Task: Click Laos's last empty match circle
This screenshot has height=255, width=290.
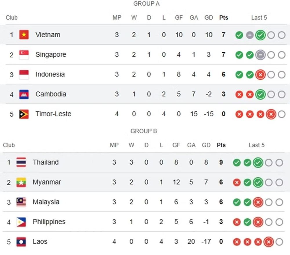Action: coord(279,242)
